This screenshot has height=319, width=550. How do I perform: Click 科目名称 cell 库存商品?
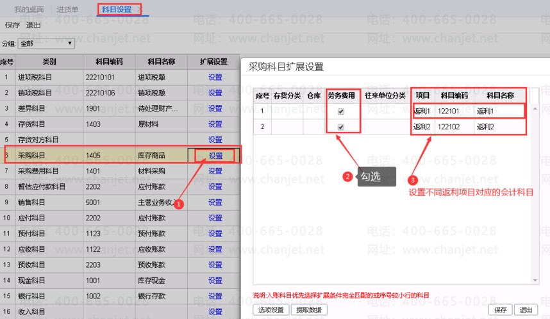pos(162,155)
